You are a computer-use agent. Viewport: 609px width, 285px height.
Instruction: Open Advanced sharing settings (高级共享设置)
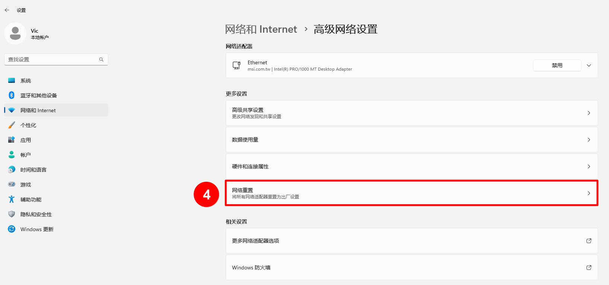click(x=412, y=113)
